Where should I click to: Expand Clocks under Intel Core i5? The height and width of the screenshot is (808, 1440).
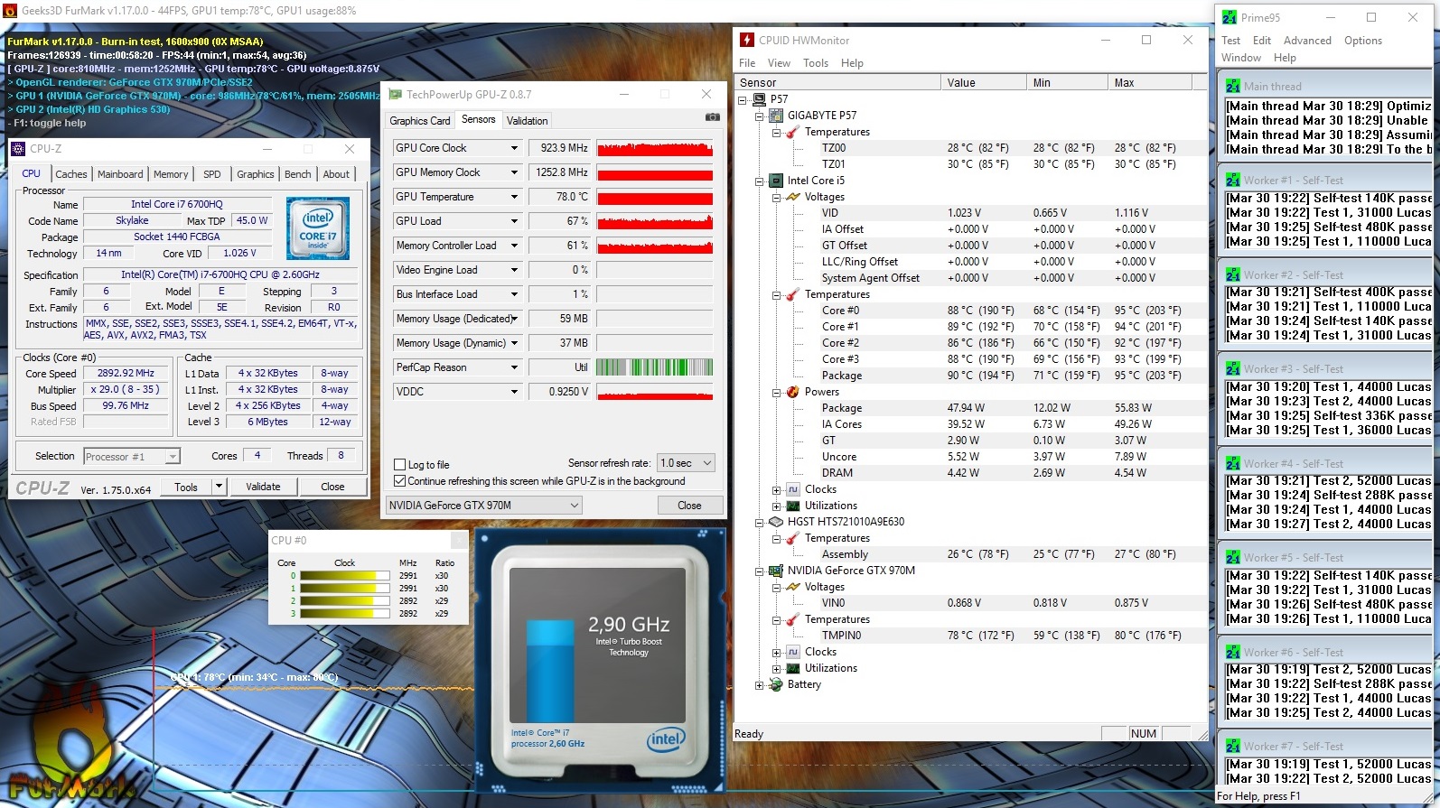776,490
